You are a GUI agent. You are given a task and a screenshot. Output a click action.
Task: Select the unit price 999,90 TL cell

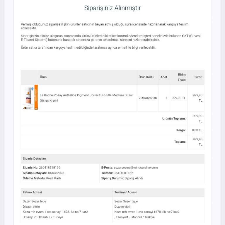179,98
